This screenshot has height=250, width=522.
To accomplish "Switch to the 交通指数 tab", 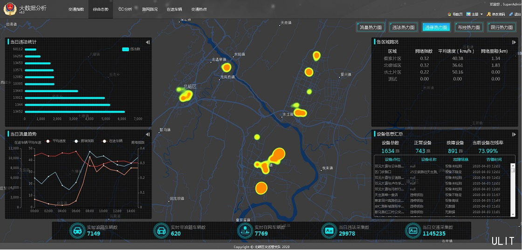I will coord(76,9).
